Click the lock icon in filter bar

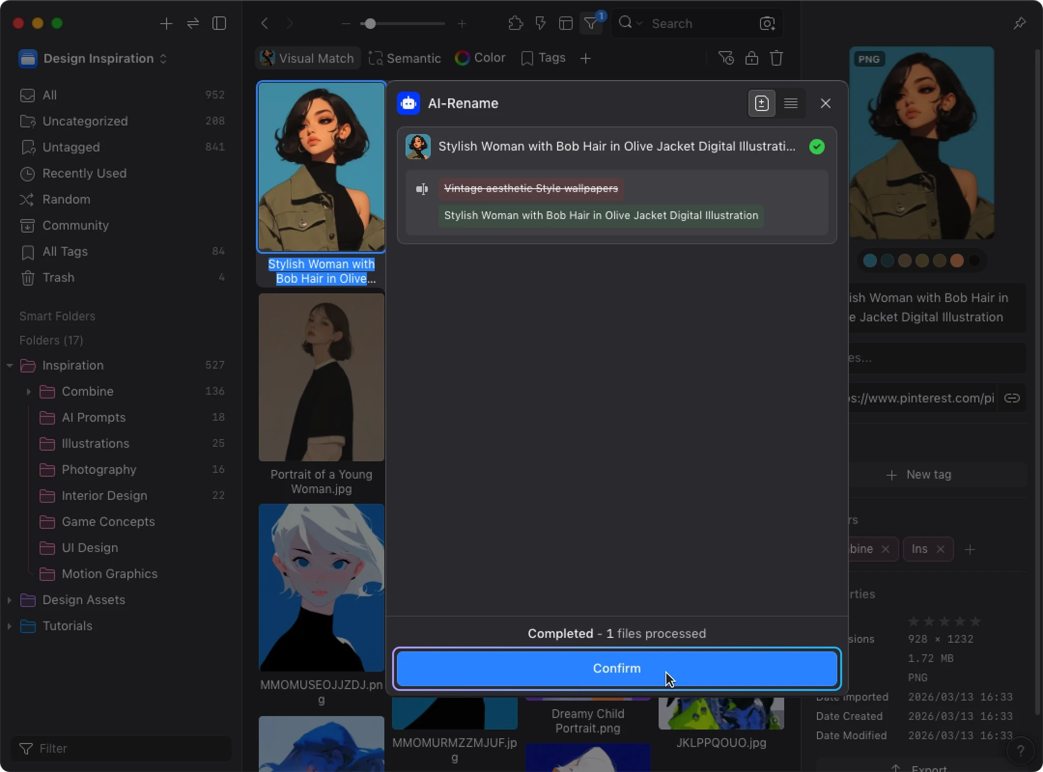[752, 58]
